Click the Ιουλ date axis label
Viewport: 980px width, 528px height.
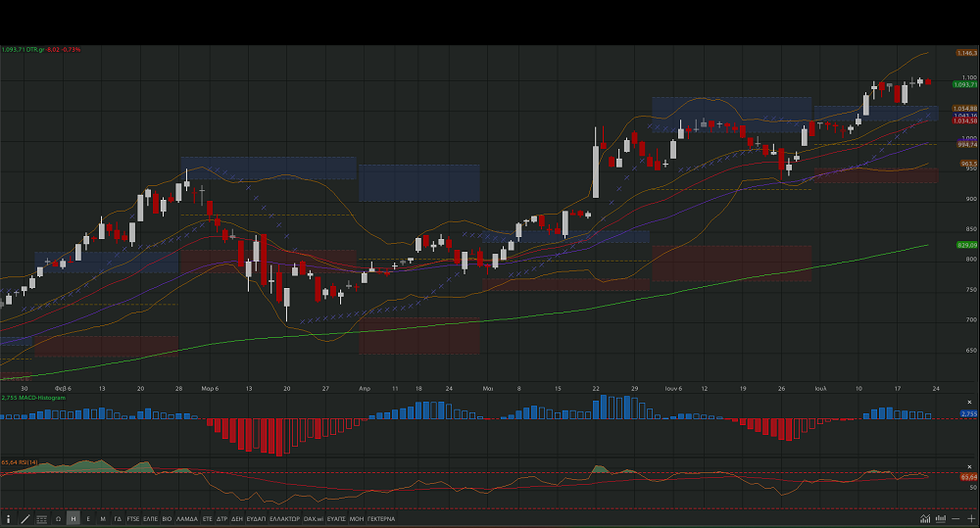pos(820,389)
